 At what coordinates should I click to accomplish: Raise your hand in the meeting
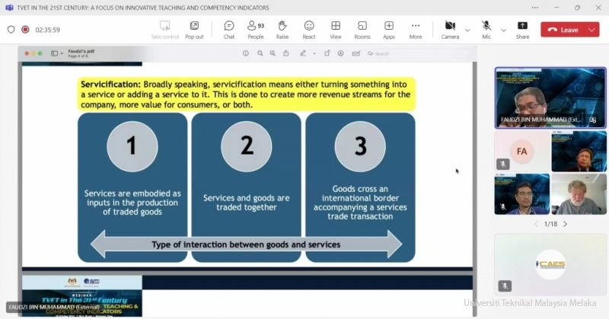click(282, 30)
